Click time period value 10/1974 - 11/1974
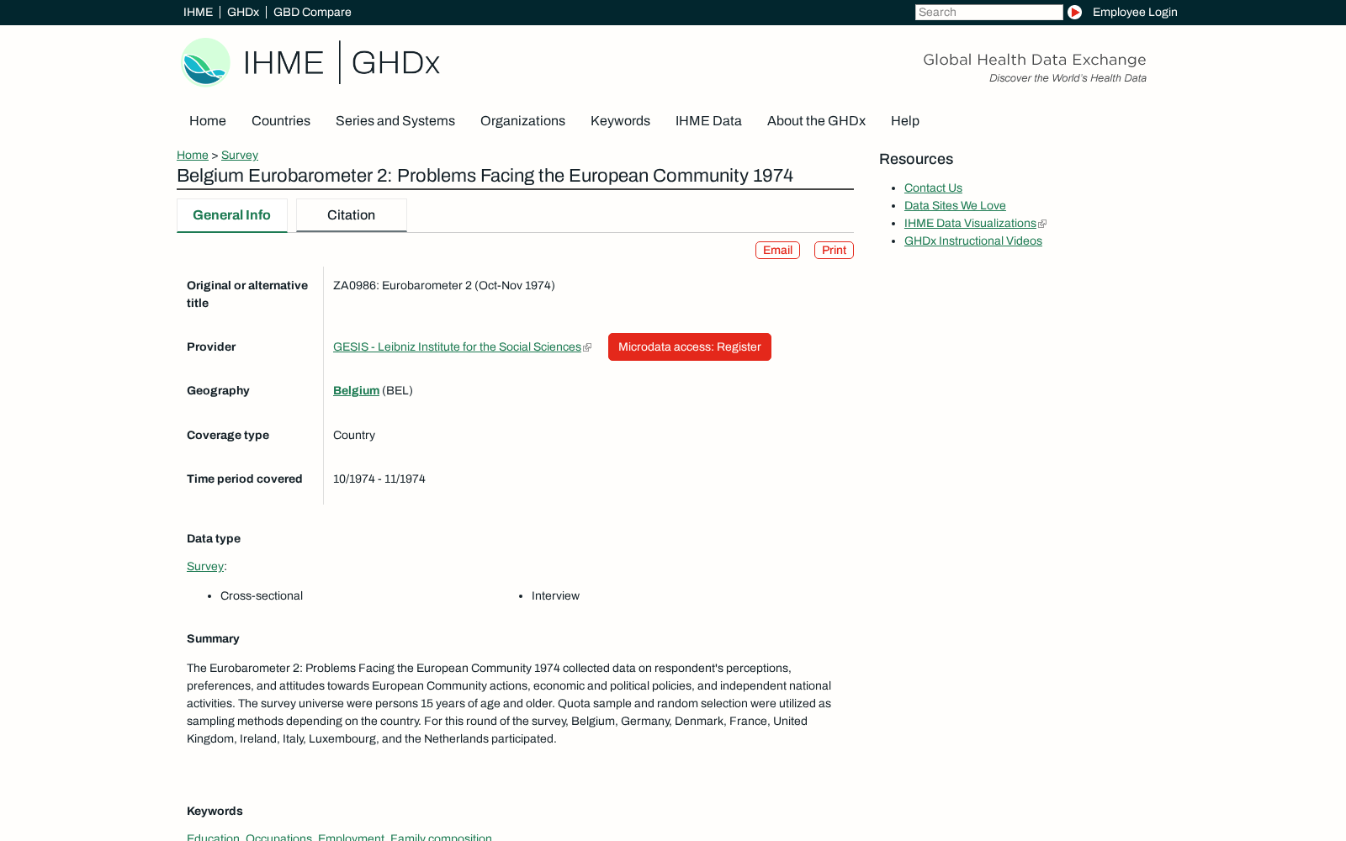This screenshot has width=1346, height=841. (x=379, y=479)
